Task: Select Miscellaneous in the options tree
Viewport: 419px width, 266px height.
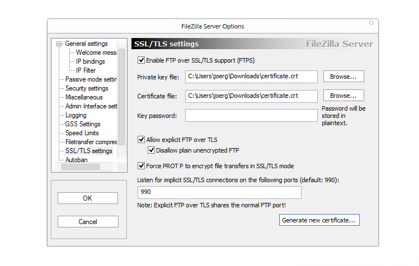Action: click(84, 97)
